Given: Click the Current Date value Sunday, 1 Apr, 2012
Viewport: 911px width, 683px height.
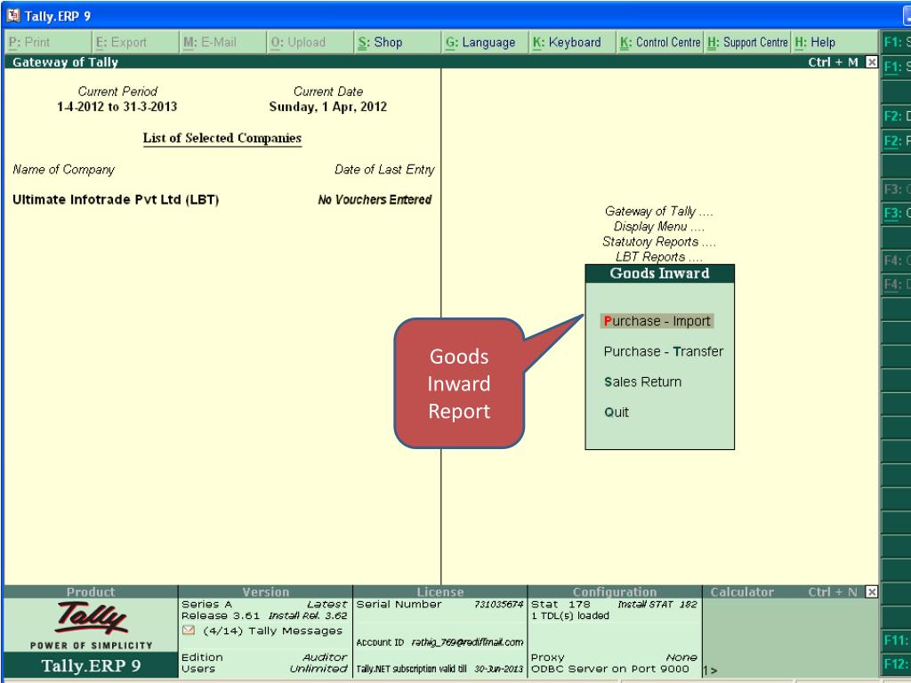Looking at the screenshot, I should coord(327,107).
